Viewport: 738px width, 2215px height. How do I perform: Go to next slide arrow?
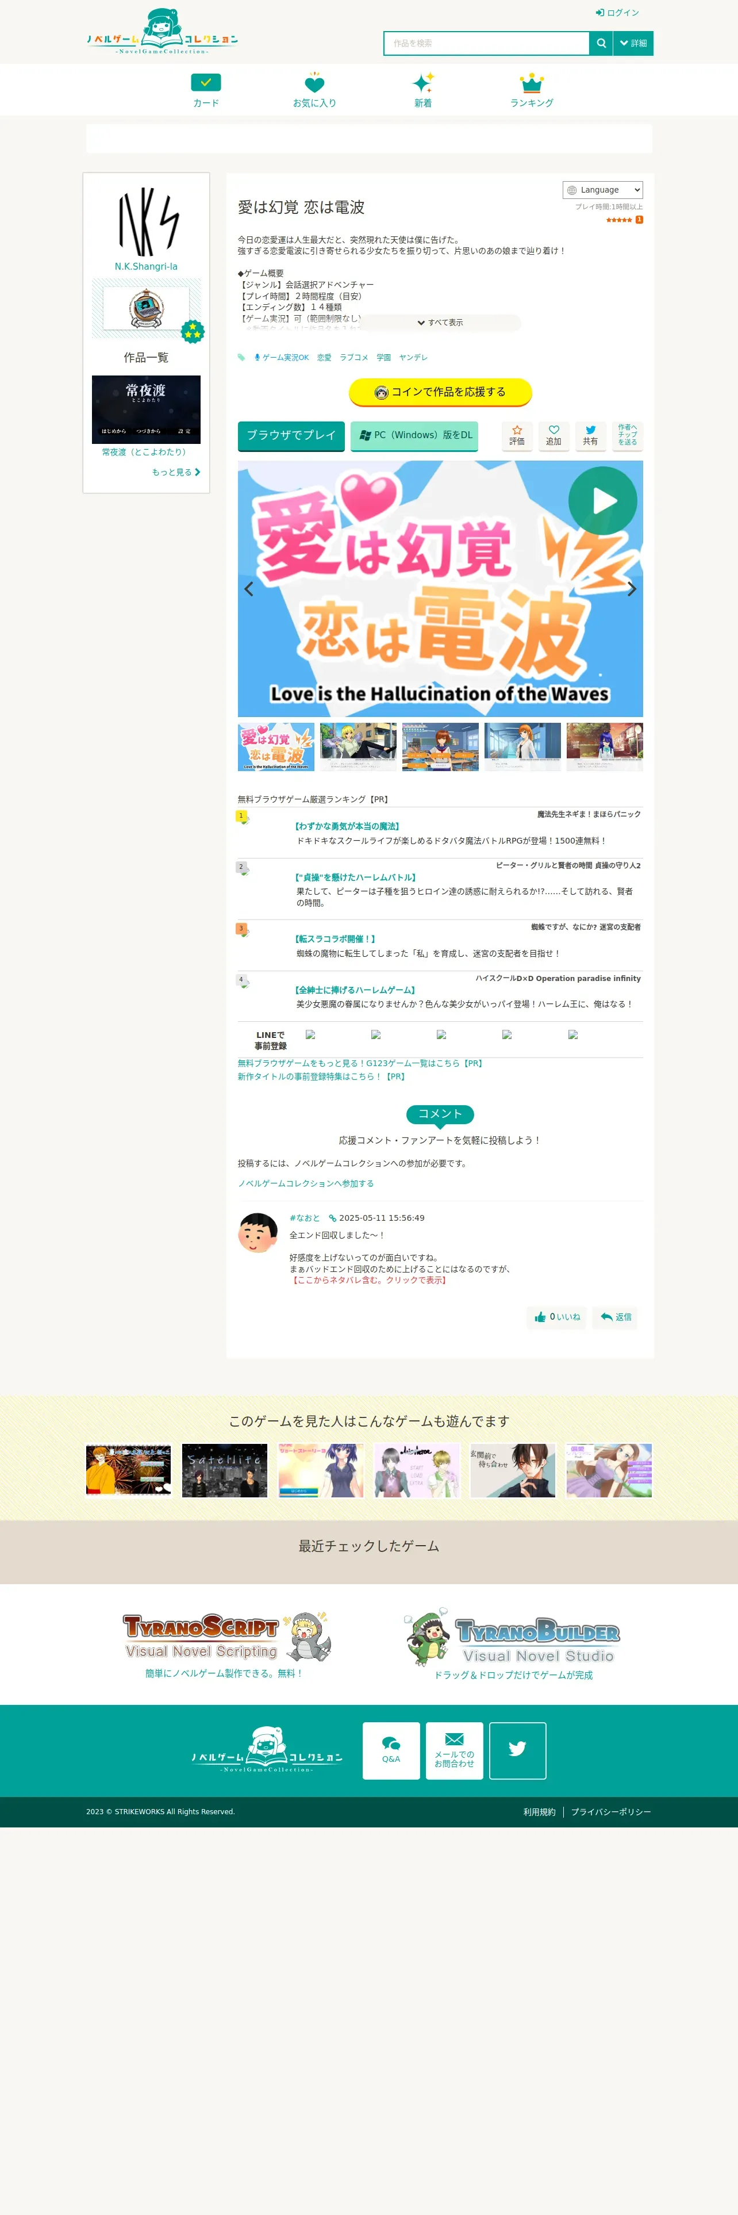[632, 589]
